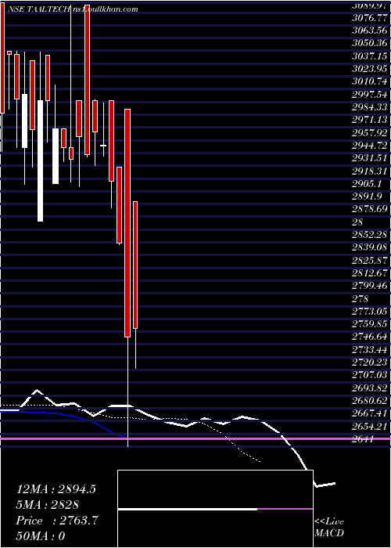Select the 2693.82 price axis label
Image resolution: width=391 pixels, height=548 pixels.
(x=369, y=388)
